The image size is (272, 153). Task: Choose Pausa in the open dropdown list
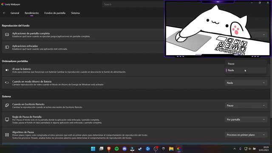tap(246, 64)
